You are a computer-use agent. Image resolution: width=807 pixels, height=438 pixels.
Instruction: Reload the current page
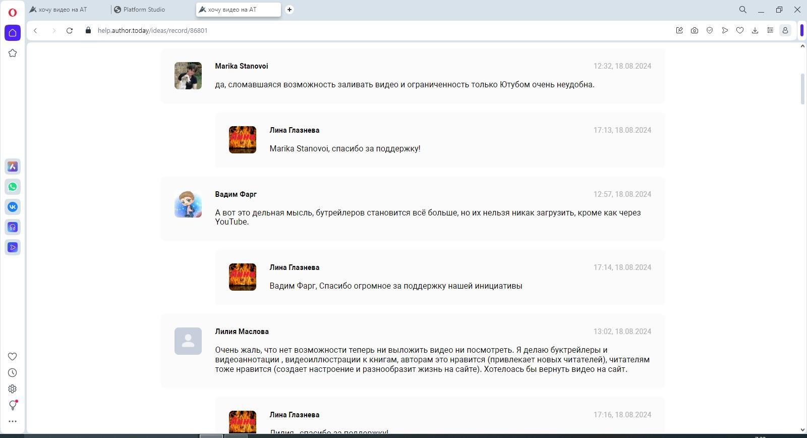pyautogui.click(x=70, y=30)
